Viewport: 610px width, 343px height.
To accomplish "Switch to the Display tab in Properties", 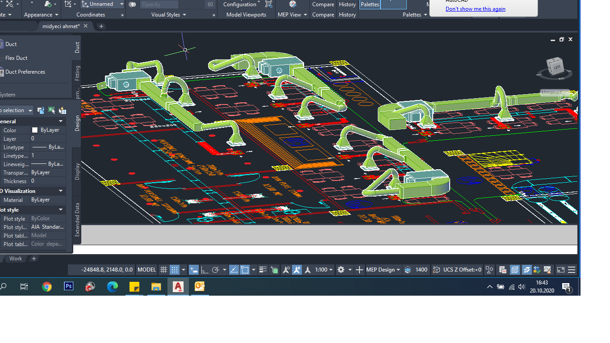I will coord(77,171).
